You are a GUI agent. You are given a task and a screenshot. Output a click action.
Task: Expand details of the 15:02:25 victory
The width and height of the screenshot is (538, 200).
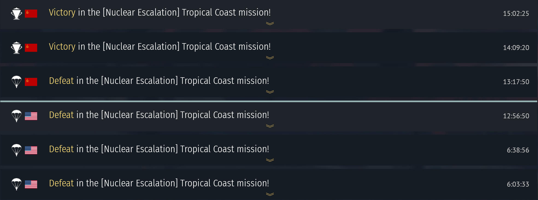270,23
